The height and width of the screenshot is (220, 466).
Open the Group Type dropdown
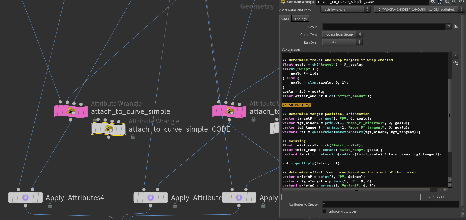pos(342,34)
